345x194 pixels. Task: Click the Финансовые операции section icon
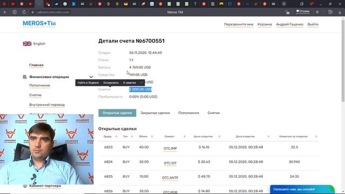pos(25,77)
